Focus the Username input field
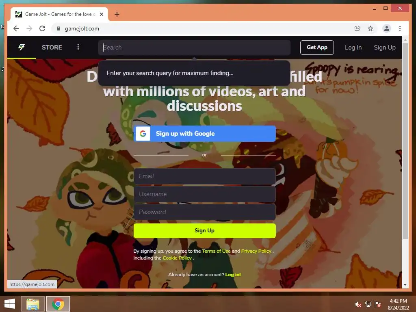The image size is (416, 312). [x=205, y=194]
